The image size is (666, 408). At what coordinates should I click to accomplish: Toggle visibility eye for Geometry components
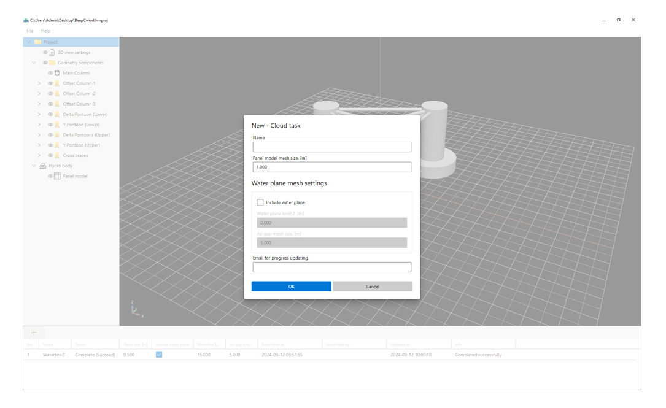[x=45, y=63]
